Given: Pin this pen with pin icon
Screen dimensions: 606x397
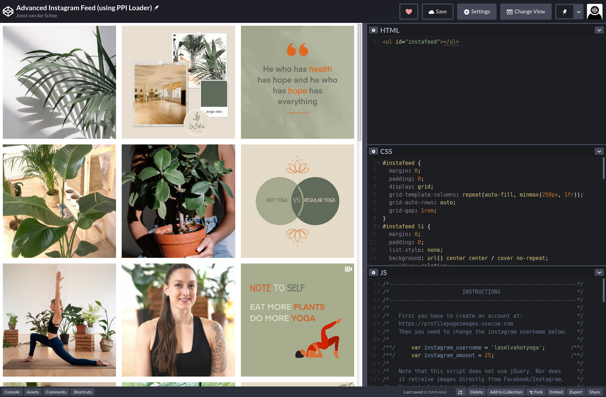Looking at the screenshot, I should click(x=564, y=12).
